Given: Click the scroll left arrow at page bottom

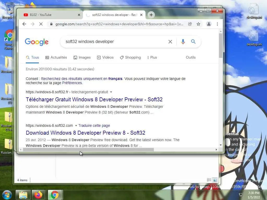Looking at the screenshot, I should (21, 150).
